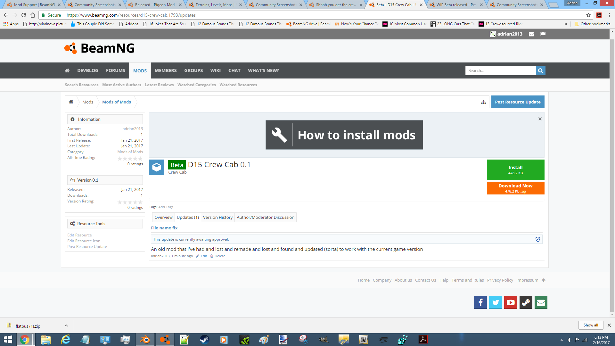Open File Explorer from taskbar

pos(46,340)
